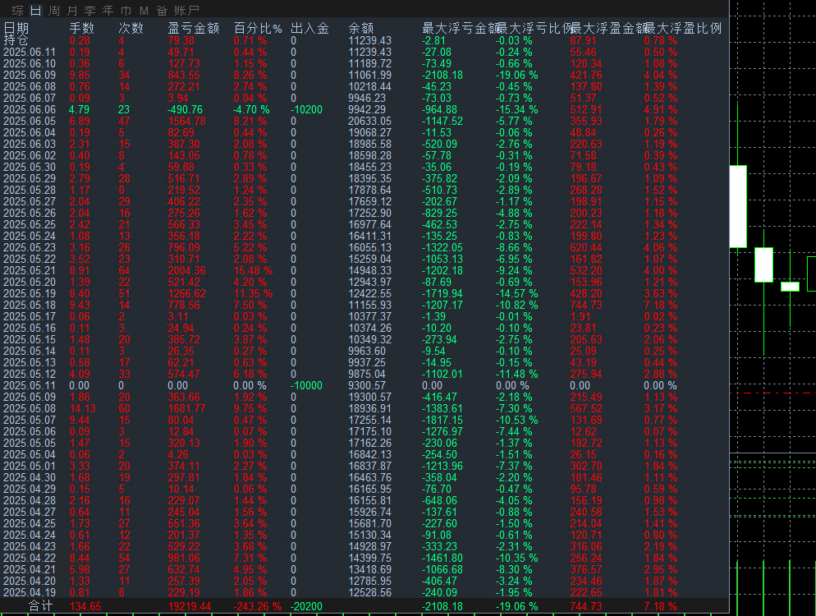Select the 2025.05.19 date cell

[30, 293]
